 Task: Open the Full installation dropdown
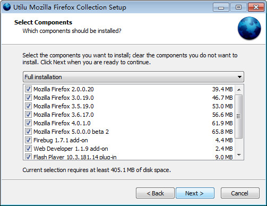133,77
